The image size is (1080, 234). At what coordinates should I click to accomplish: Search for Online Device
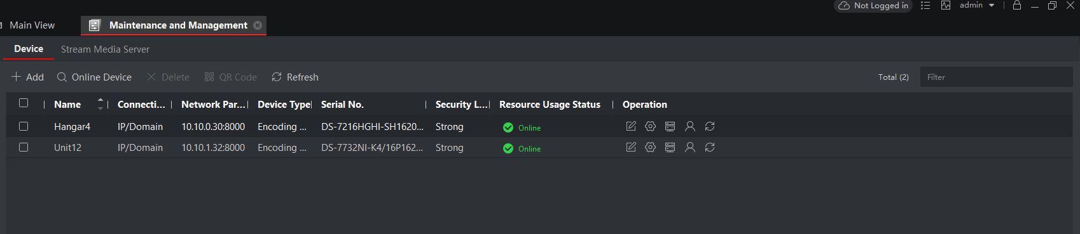point(94,77)
